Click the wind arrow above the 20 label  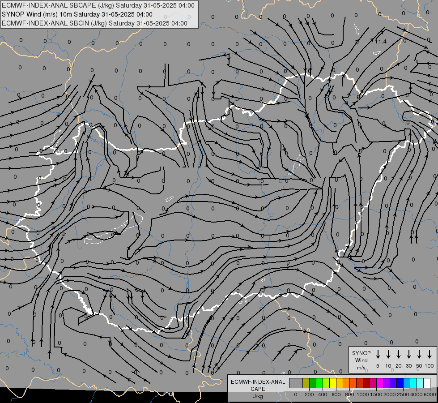pos(399,354)
